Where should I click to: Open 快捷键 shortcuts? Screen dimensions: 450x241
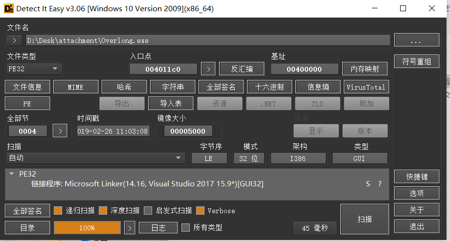coord(417,177)
